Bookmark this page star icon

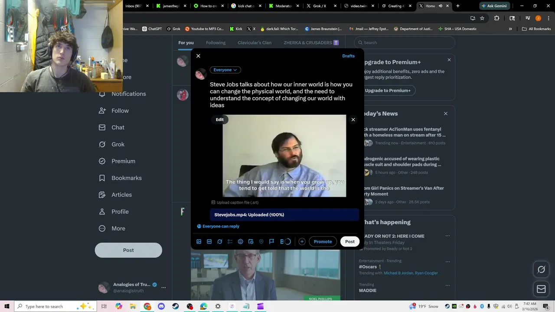[482, 18]
